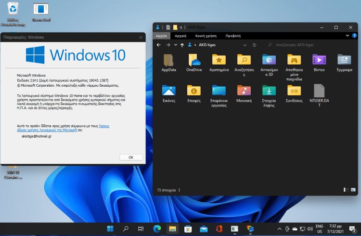
Task: Open the Start menu
Action: [x=110, y=229]
